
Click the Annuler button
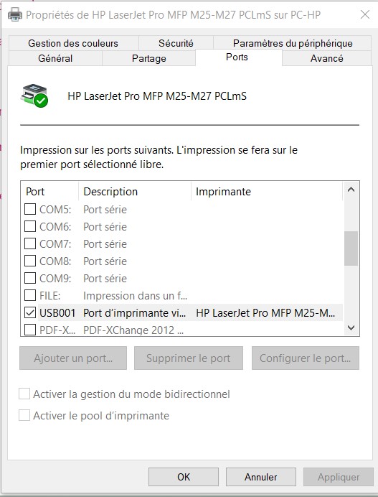tap(261, 477)
